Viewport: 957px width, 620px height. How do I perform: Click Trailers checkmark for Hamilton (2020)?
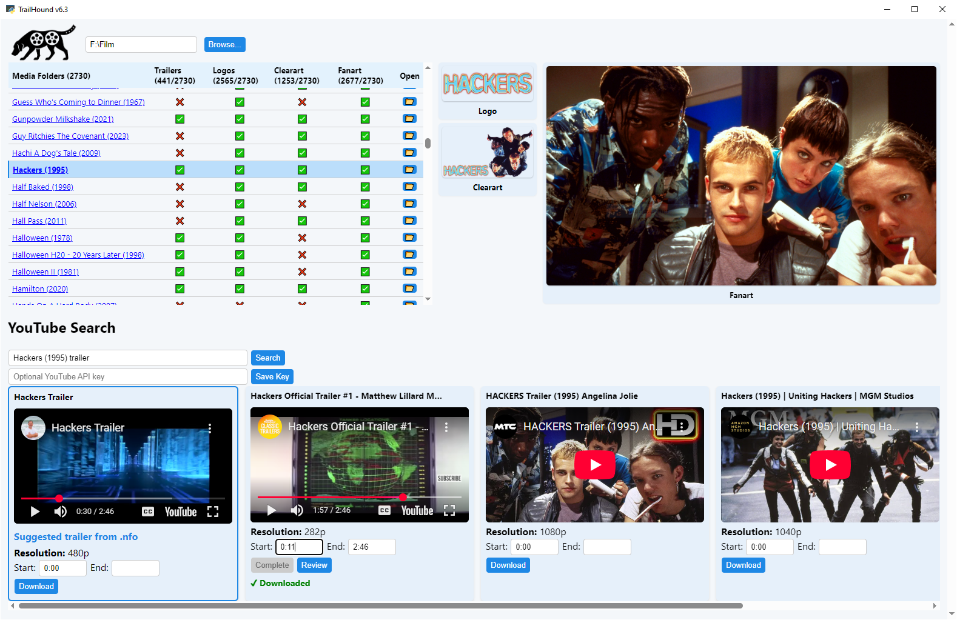[x=180, y=288]
